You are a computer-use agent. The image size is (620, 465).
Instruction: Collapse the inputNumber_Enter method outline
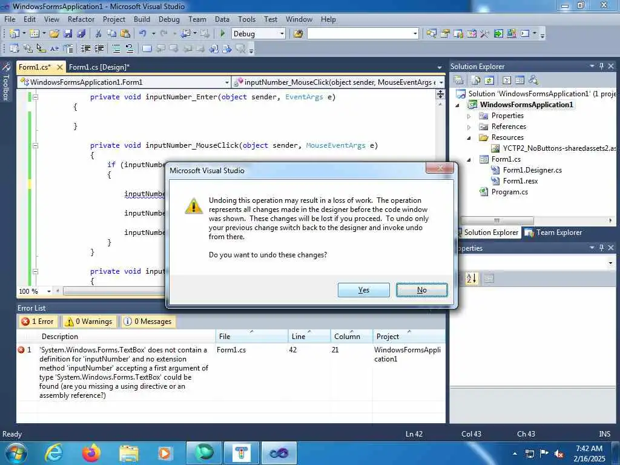tap(35, 97)
